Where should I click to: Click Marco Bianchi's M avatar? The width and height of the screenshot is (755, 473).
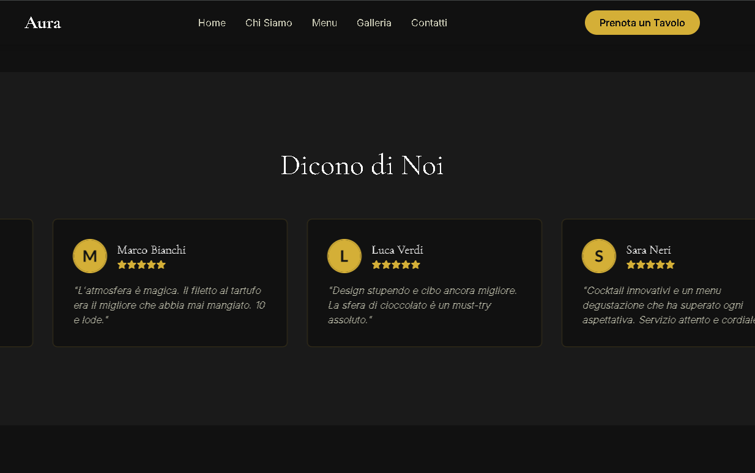(x=90, y=256)
